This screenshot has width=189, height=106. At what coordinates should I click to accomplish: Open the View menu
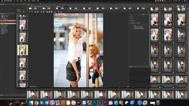[x=25, y=1]
